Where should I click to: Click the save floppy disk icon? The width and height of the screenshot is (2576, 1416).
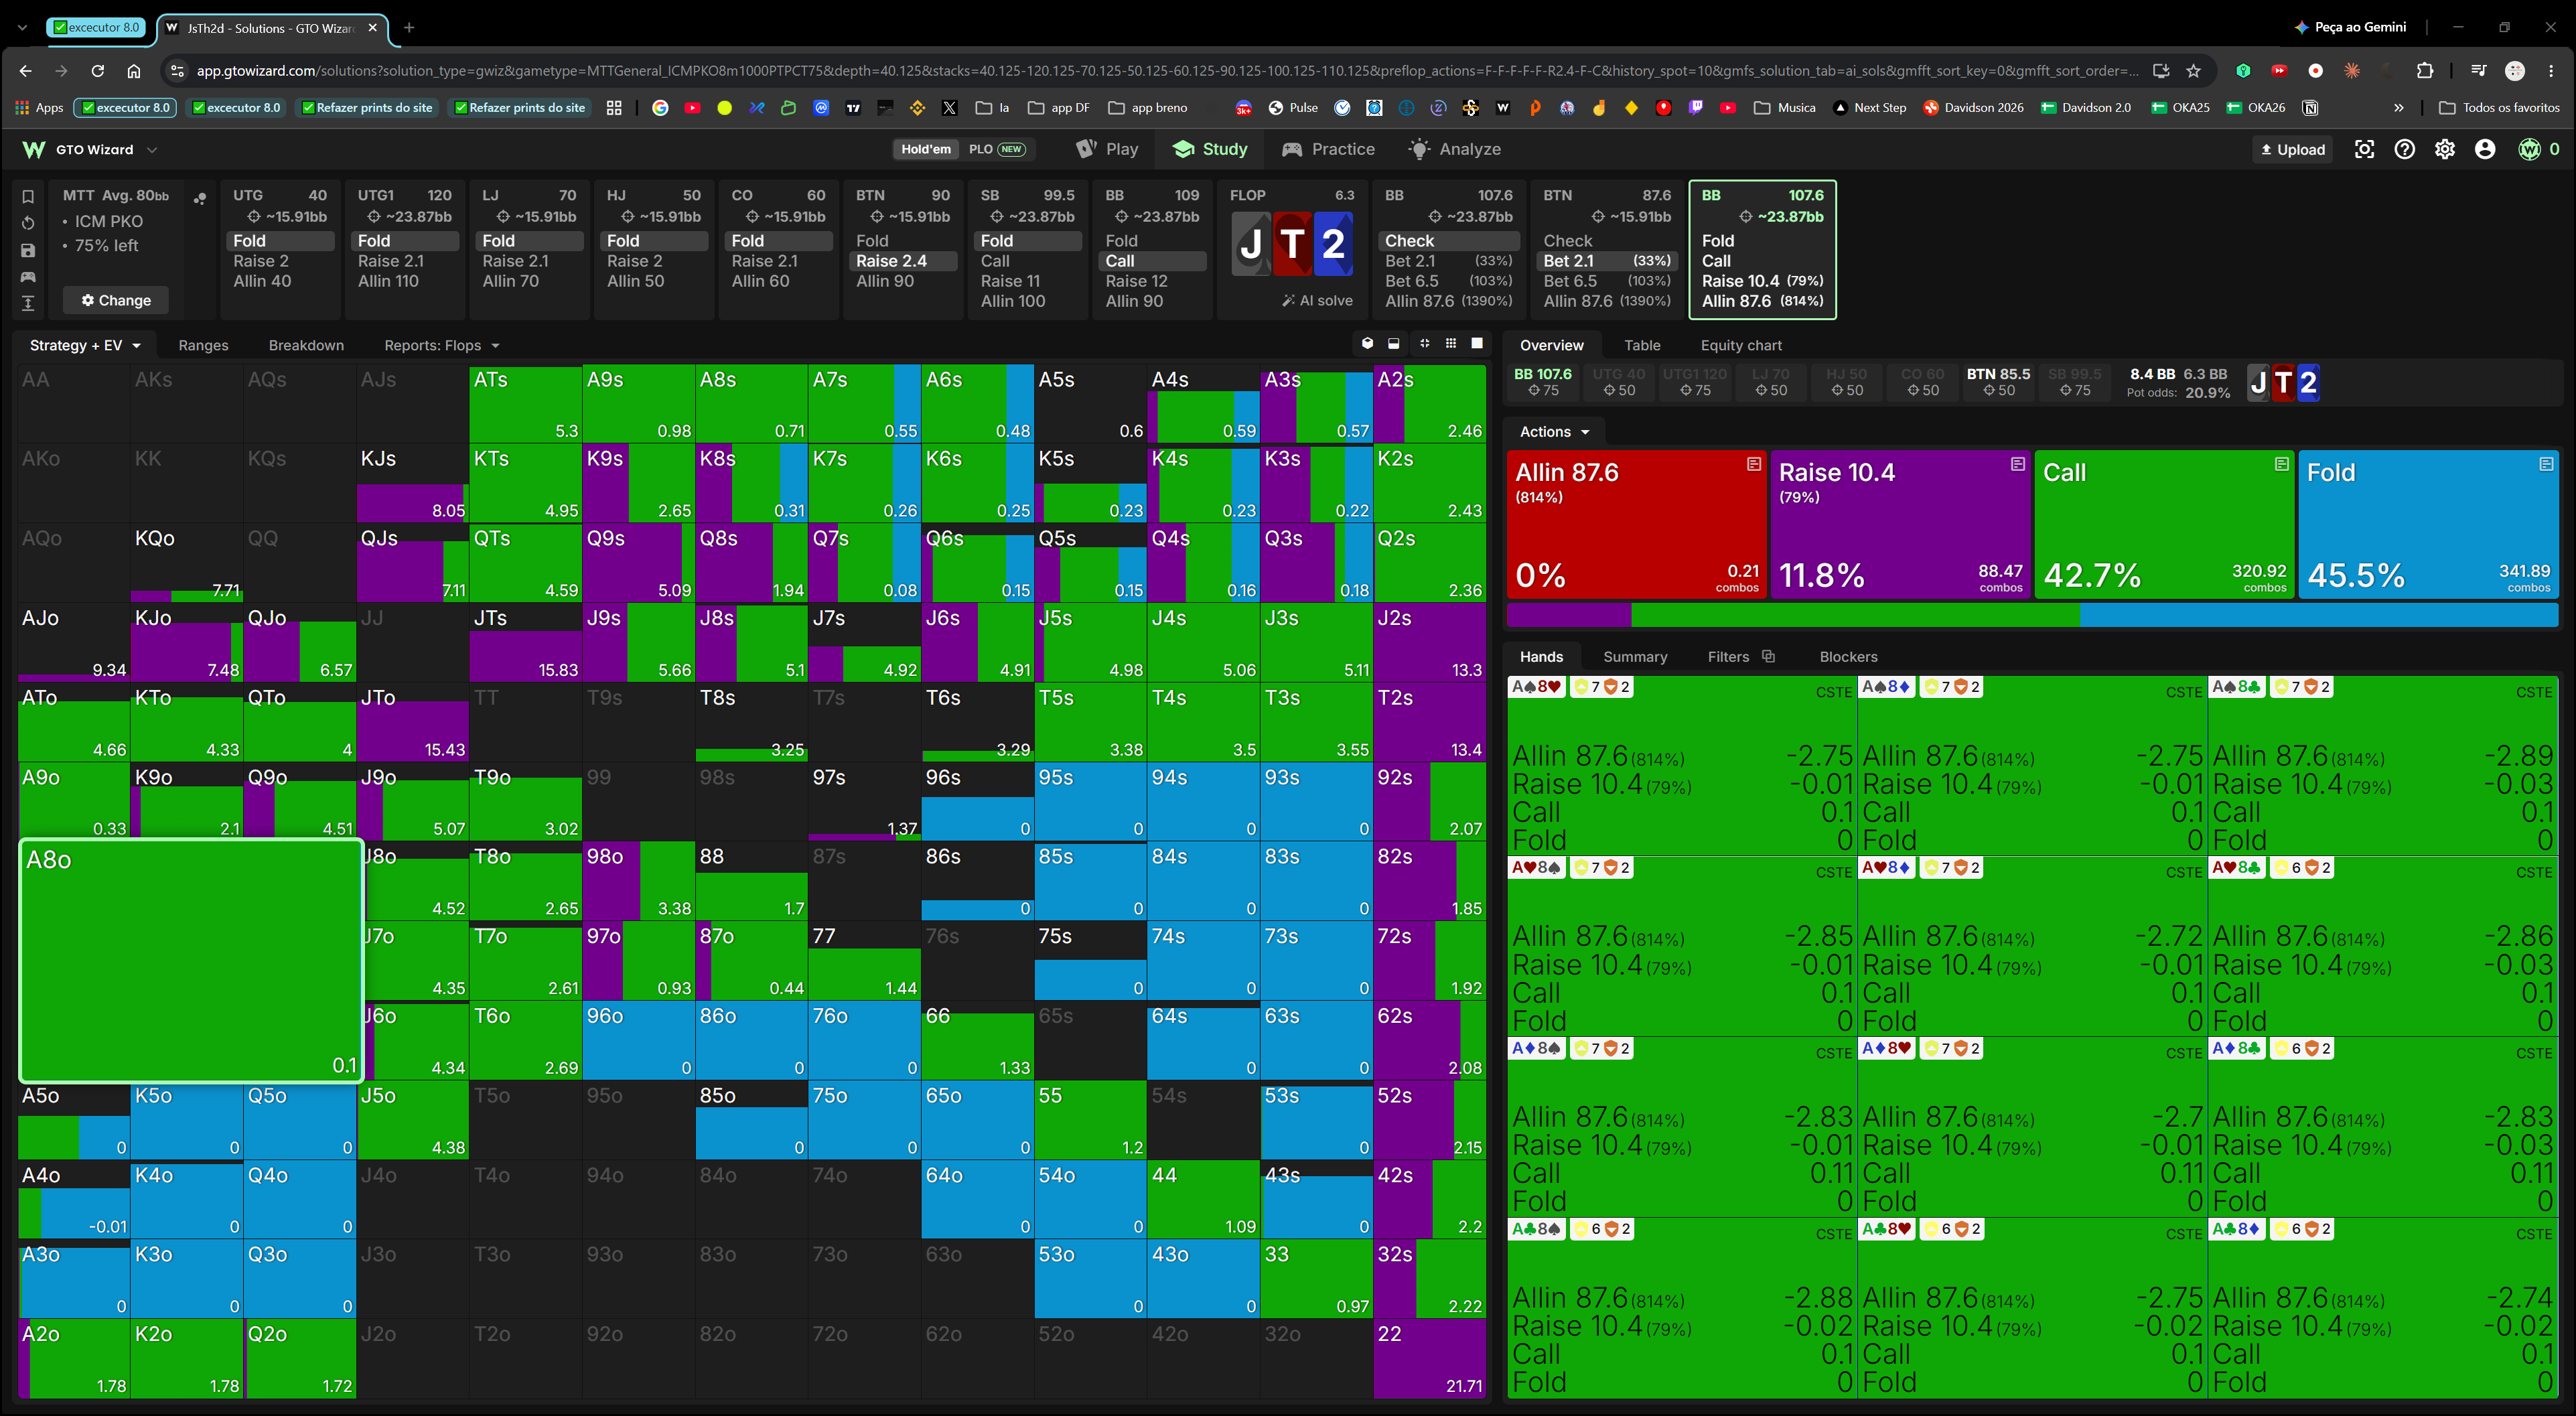coord(28,250)
